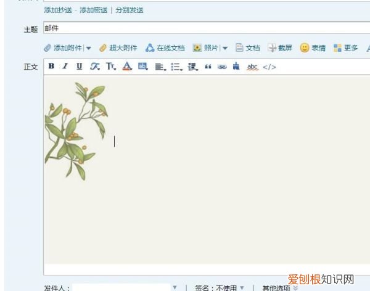Click the 文档 page icon
The height and width of the screenshot is (291, 370).
239,47
